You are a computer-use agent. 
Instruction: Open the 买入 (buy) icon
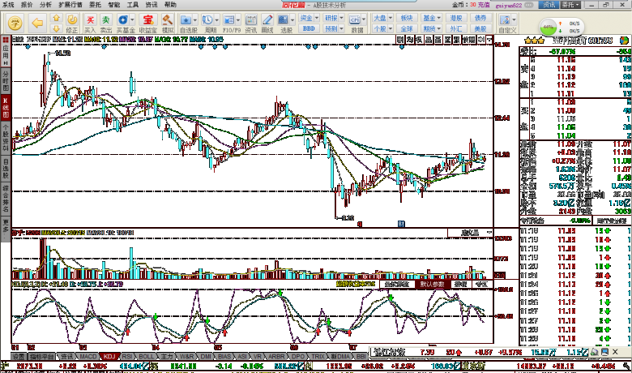coord(90,23)
